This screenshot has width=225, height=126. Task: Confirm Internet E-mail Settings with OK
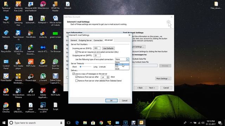tap(111, 100)
